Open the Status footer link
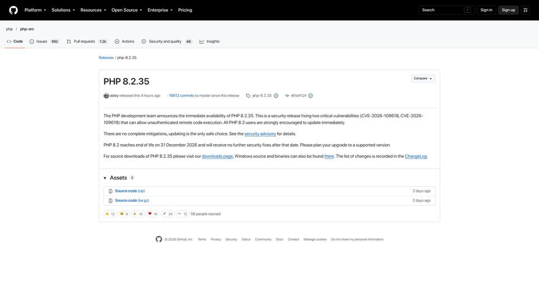539x303 pixels. tap(246, 240)
